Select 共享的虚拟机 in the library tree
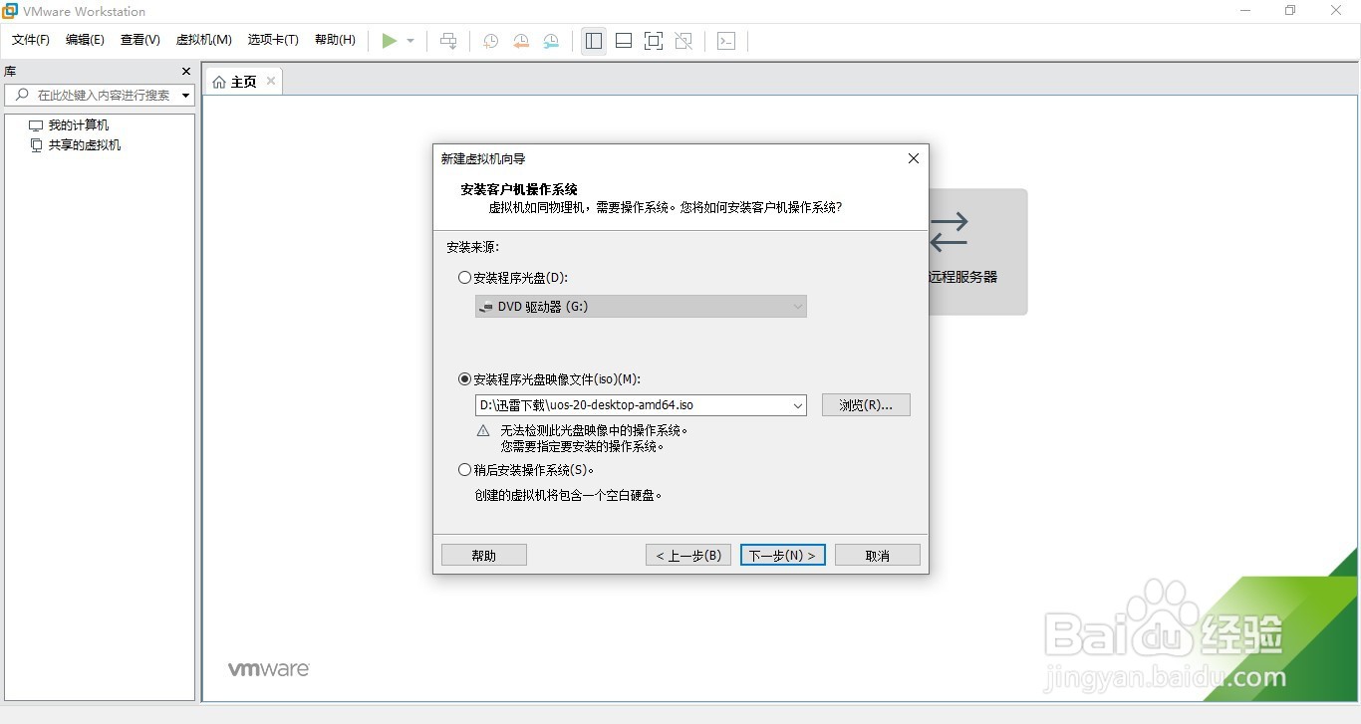Viewport: 1361px width, 724px height. click(x=85, y=145)
